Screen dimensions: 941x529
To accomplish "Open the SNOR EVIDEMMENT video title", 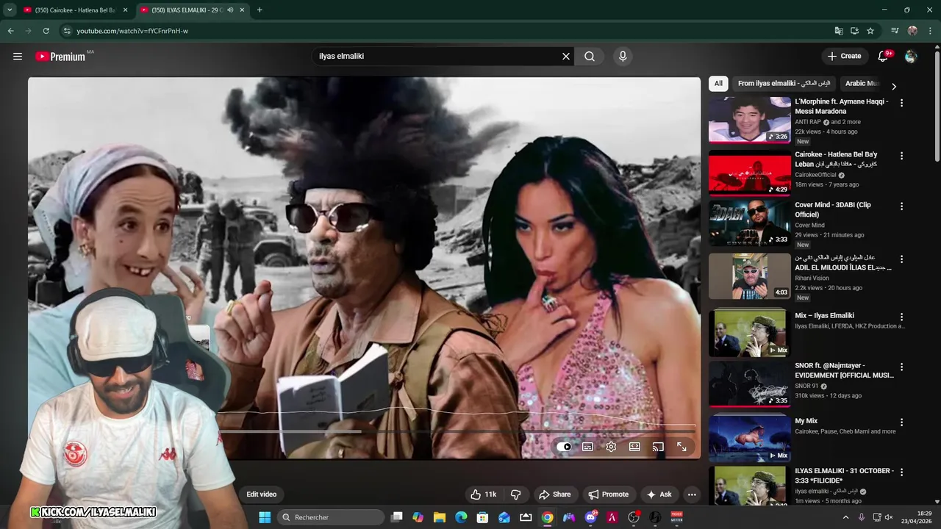I will click(844, 370).
